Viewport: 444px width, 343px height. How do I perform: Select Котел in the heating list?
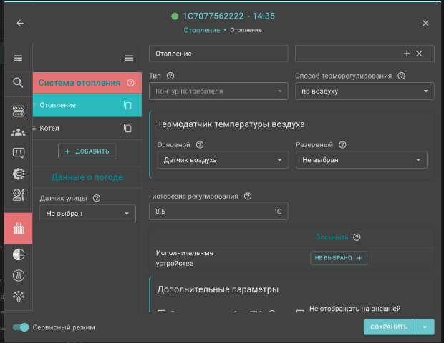click(x=50, y=128)
